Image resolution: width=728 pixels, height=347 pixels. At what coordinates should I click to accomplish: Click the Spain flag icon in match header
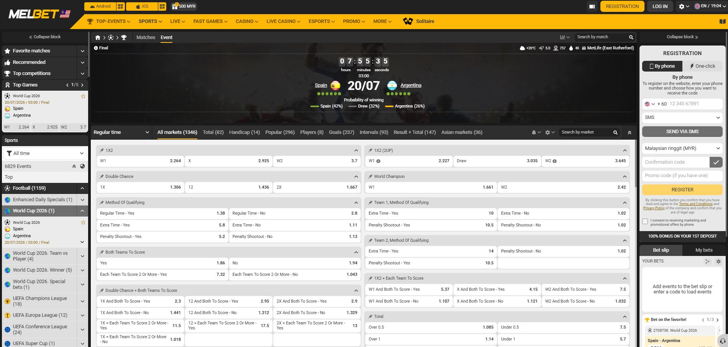pyautogui.click(x=335, y=85)
